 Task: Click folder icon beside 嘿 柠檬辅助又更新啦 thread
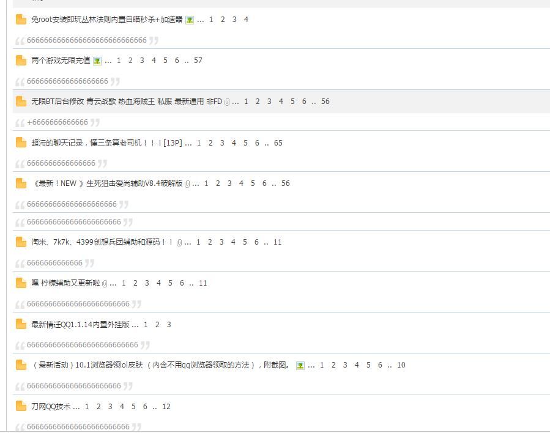click(21, 283)
